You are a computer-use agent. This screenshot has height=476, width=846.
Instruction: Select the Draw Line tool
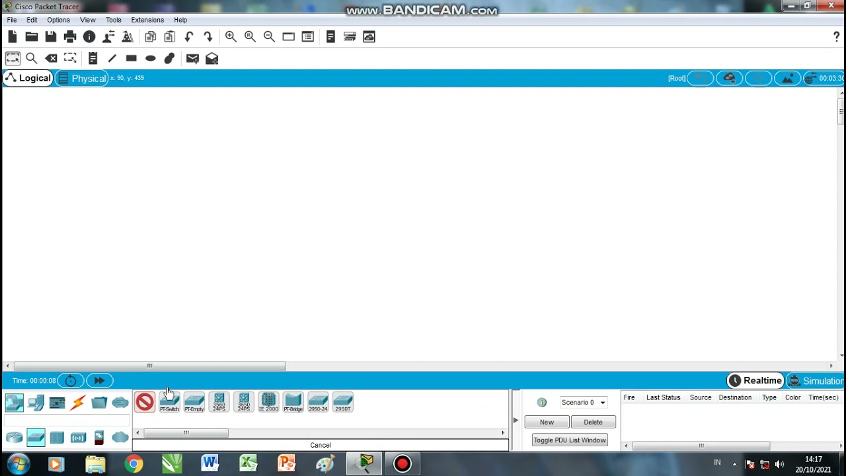pyautogui.click(x=112, y=59)
